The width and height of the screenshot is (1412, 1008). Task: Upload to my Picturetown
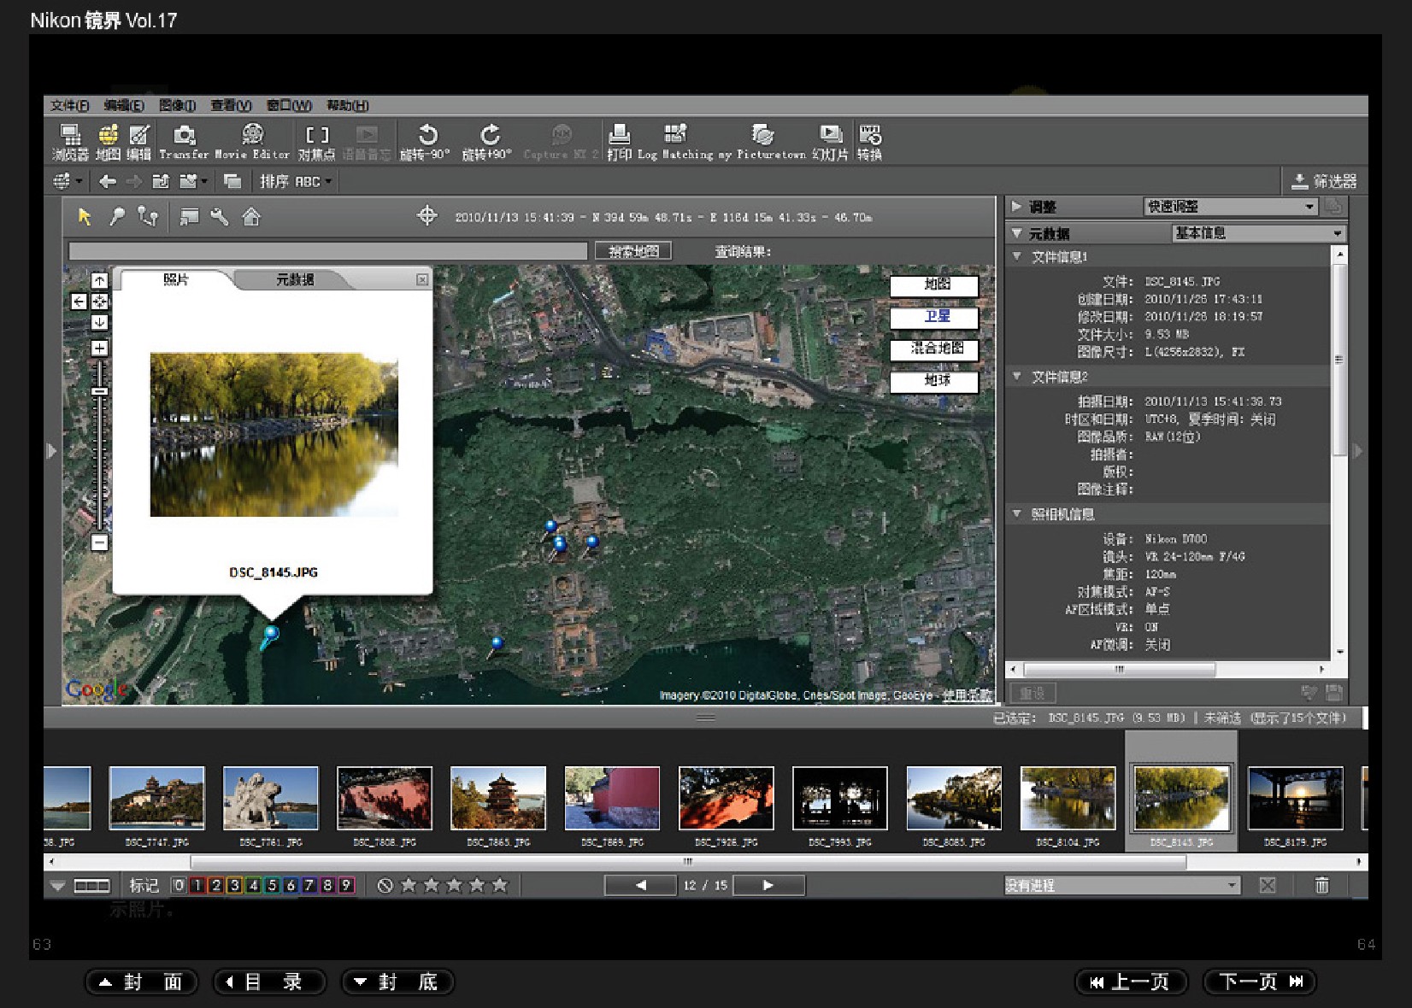click(x=762, y=142)
